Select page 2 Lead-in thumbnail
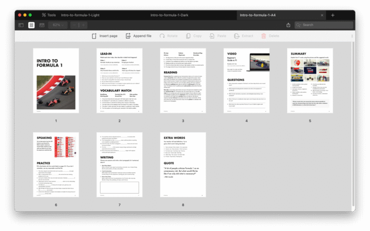Image resolution: width=370 pixels, height=231 pixels. coord(119,81)
